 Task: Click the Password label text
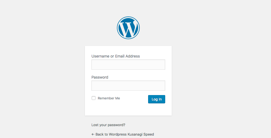[100, 77]
